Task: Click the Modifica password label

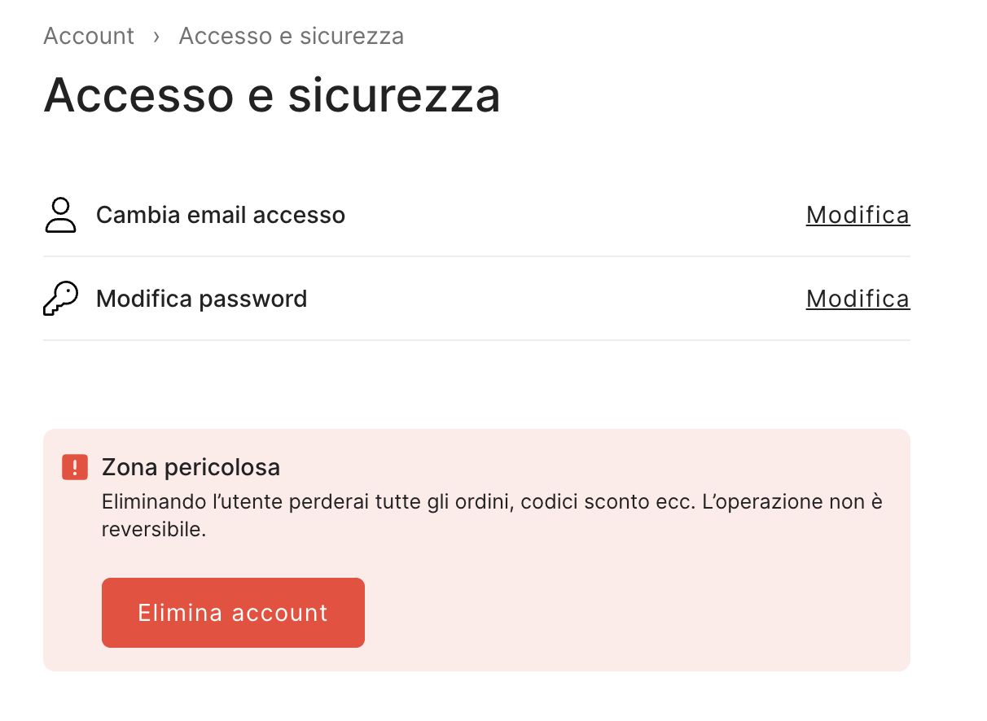Action: tap(201, 299)
